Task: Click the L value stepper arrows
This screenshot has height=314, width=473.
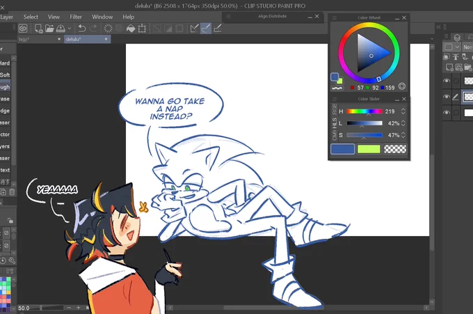Action: click(x=403, y=123)
